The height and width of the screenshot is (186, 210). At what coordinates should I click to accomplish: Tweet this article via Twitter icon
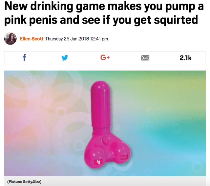pos(65,58)
